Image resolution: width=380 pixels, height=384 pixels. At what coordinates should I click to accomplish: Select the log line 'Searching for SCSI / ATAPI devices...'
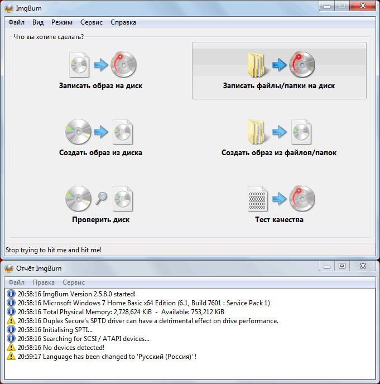[84, 338]
